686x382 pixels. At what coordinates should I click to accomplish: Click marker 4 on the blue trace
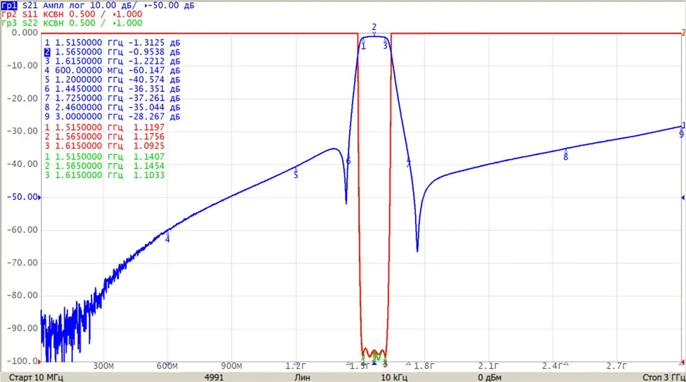click(167, 238)
